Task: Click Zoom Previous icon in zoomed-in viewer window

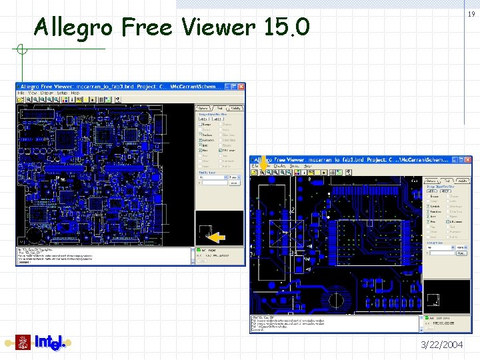Action: coord(289,173)
